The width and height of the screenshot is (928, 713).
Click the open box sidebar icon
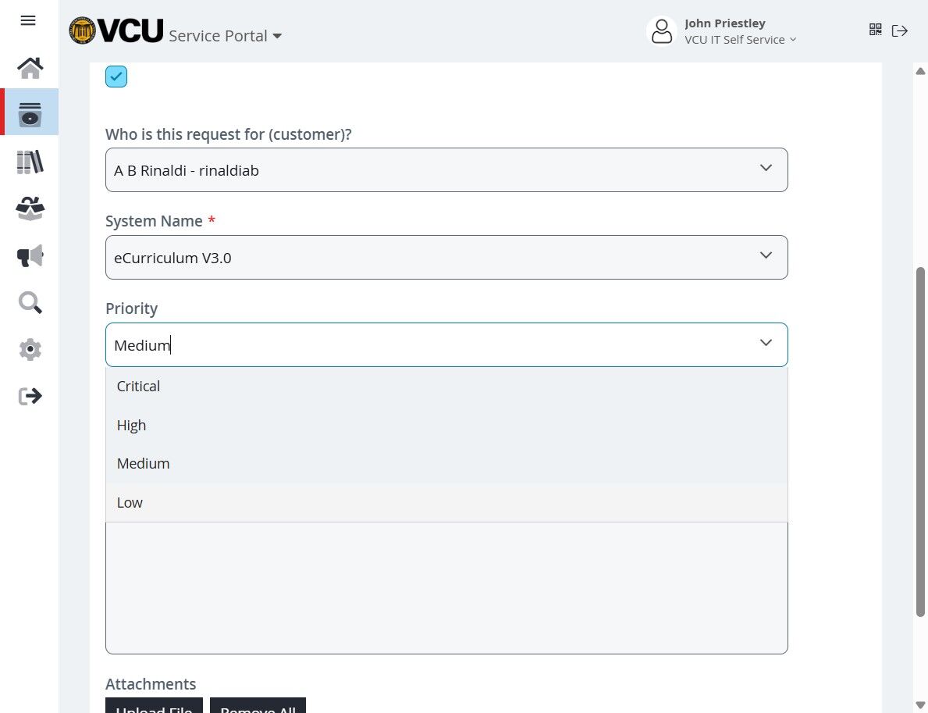(x=30, y=209)
